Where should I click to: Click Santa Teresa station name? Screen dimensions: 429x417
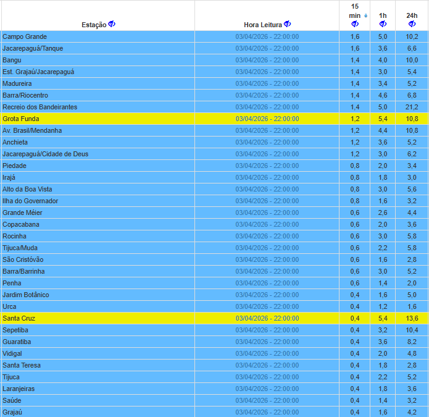22,365
